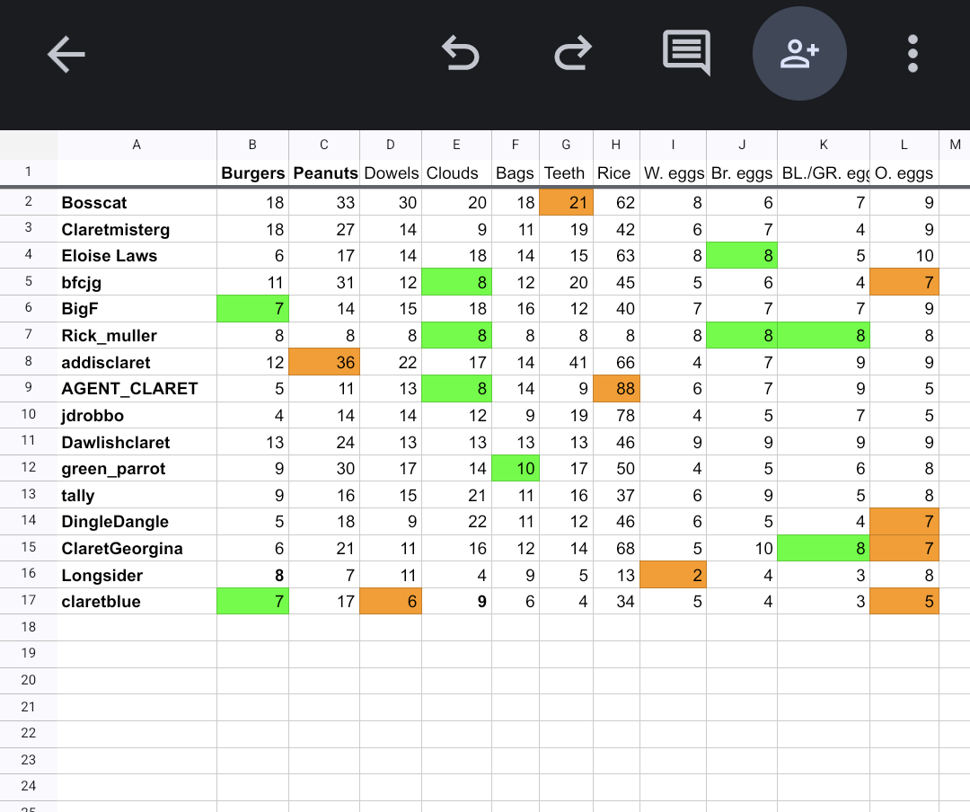Image resolution: width=970 pixels, height=812 pixels.
Task: Select green cell with value 10
Action: coord(516,469)
